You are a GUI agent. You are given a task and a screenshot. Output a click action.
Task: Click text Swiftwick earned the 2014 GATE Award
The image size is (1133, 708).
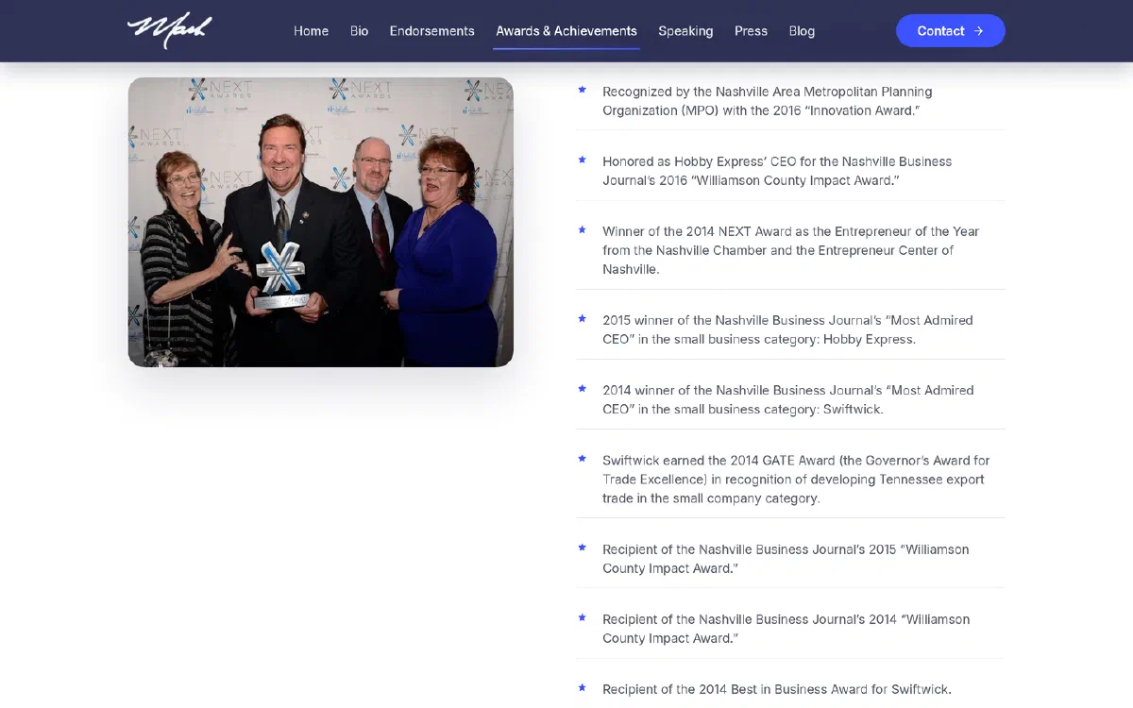(796, 480)
